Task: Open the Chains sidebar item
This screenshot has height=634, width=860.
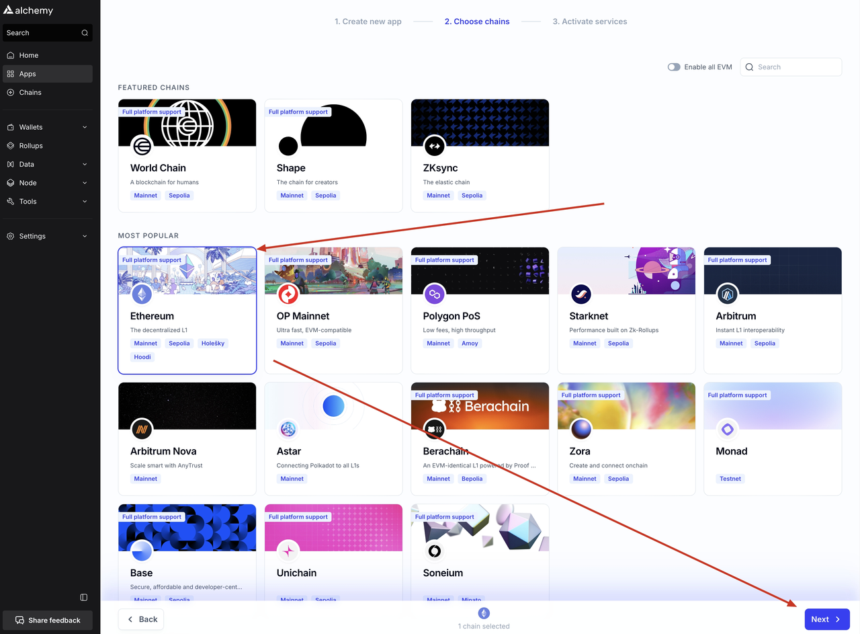Action: tap(30, 92)
